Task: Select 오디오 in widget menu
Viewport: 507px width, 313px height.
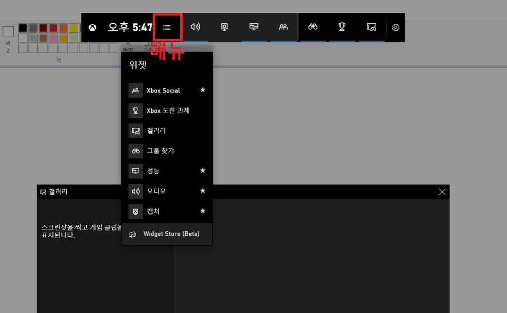Action: tap(167, 191)
